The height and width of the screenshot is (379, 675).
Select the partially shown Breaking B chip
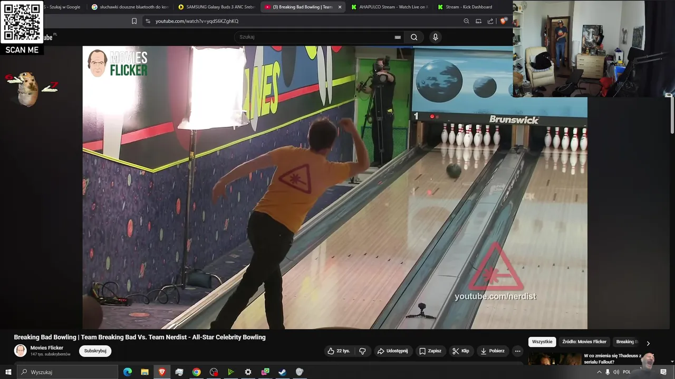[626, 342]
